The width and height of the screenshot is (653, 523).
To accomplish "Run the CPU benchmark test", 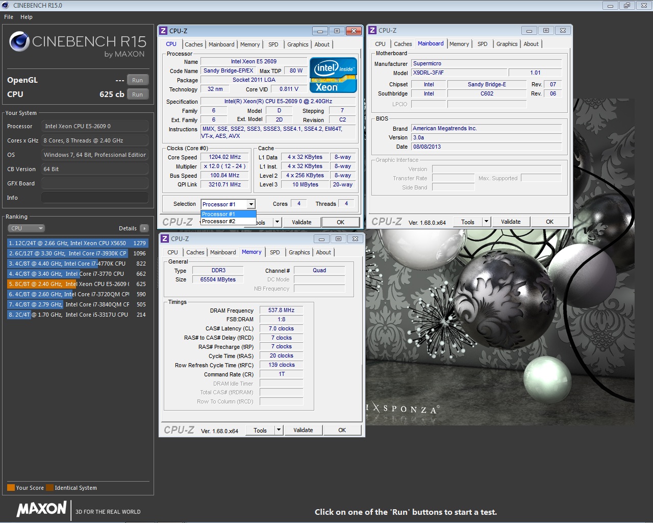I will coord(138,94).
